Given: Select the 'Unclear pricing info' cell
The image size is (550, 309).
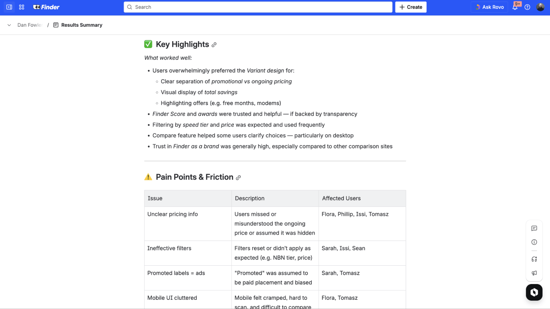Looking at the screenshot, I should [188, 224].
